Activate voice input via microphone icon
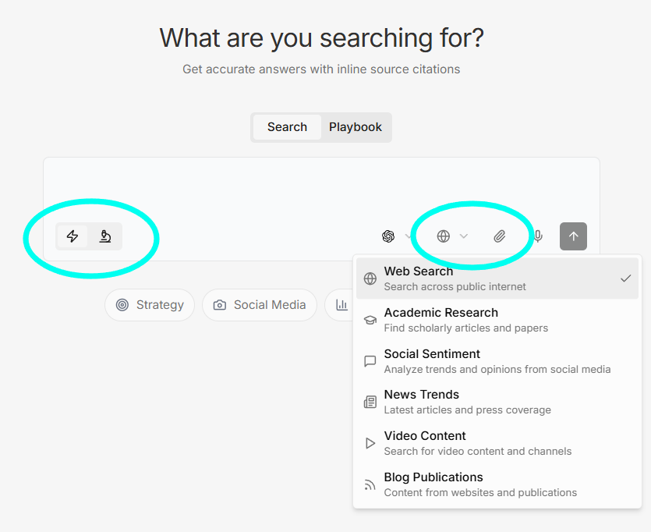Screen dimensions: 651x532 (537, 236)
